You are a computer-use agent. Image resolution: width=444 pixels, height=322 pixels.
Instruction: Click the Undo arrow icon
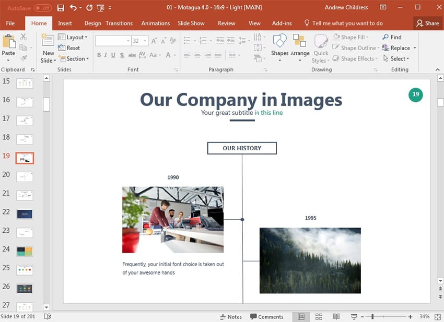73,8
